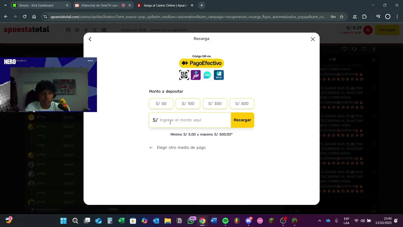Click the QR code icon

184,75
